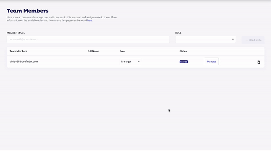This screenshot has width=271, height=151.
Task: Select the silvia+25@doofinder.com email entry
Action: click(x=23, y=62)
